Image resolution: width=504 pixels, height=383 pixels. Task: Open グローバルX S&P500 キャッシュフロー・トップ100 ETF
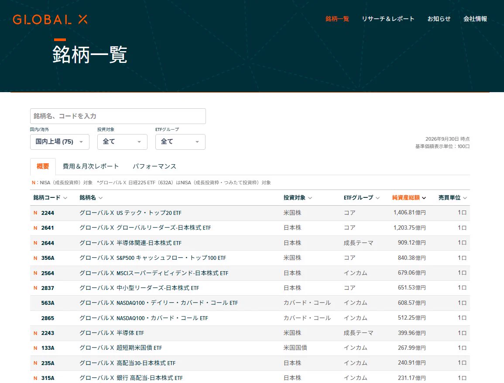click(x=153, y=258)
